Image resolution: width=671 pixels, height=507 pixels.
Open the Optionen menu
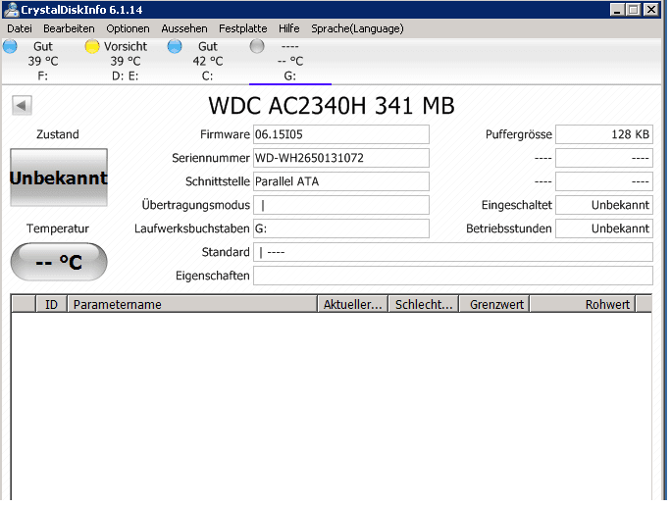[128, 28]
